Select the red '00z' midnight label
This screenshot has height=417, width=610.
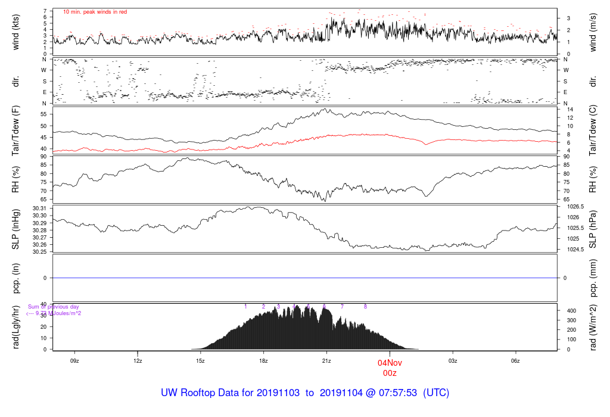390,374
